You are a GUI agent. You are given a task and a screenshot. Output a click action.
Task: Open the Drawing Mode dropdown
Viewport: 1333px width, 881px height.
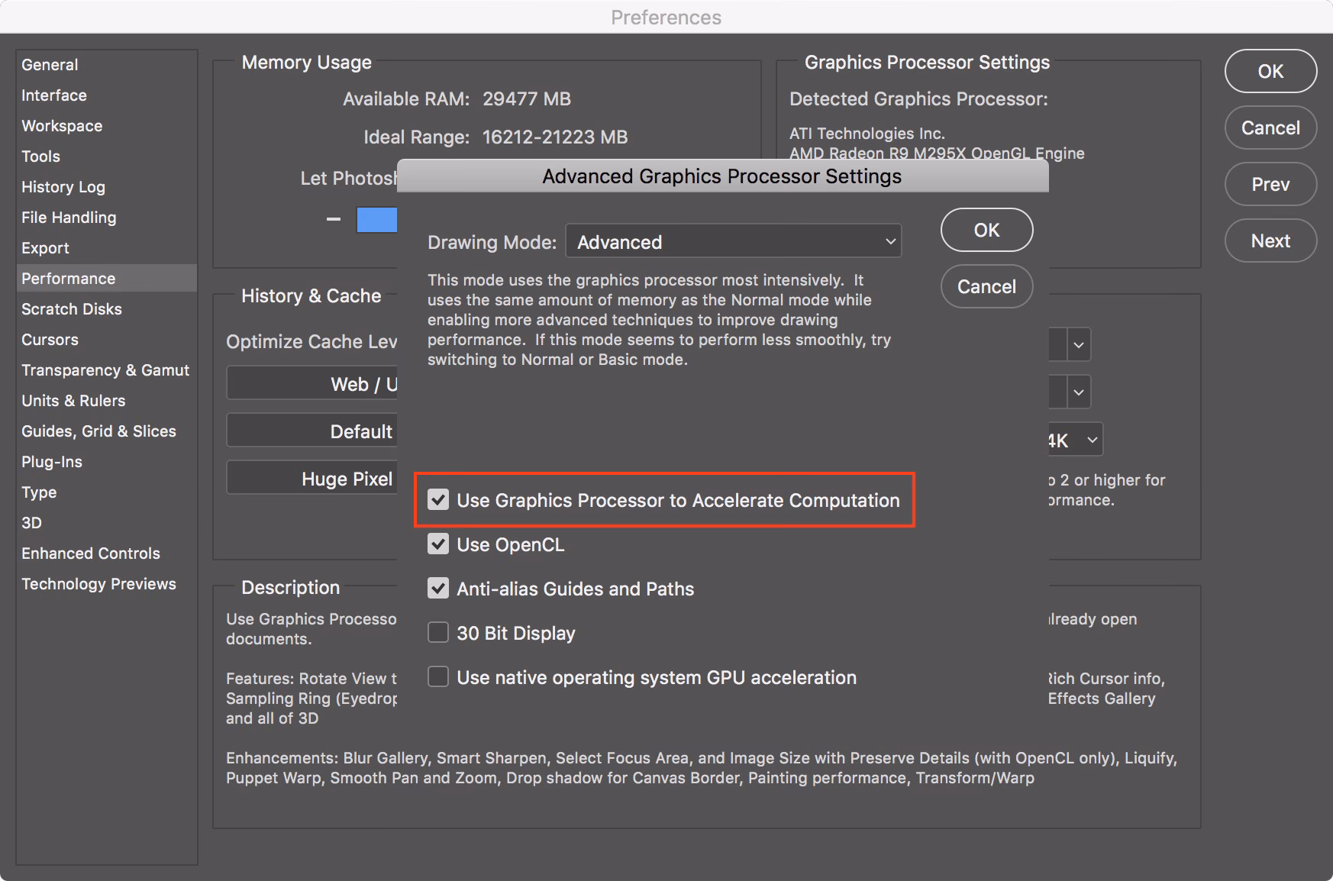point(732,241)
